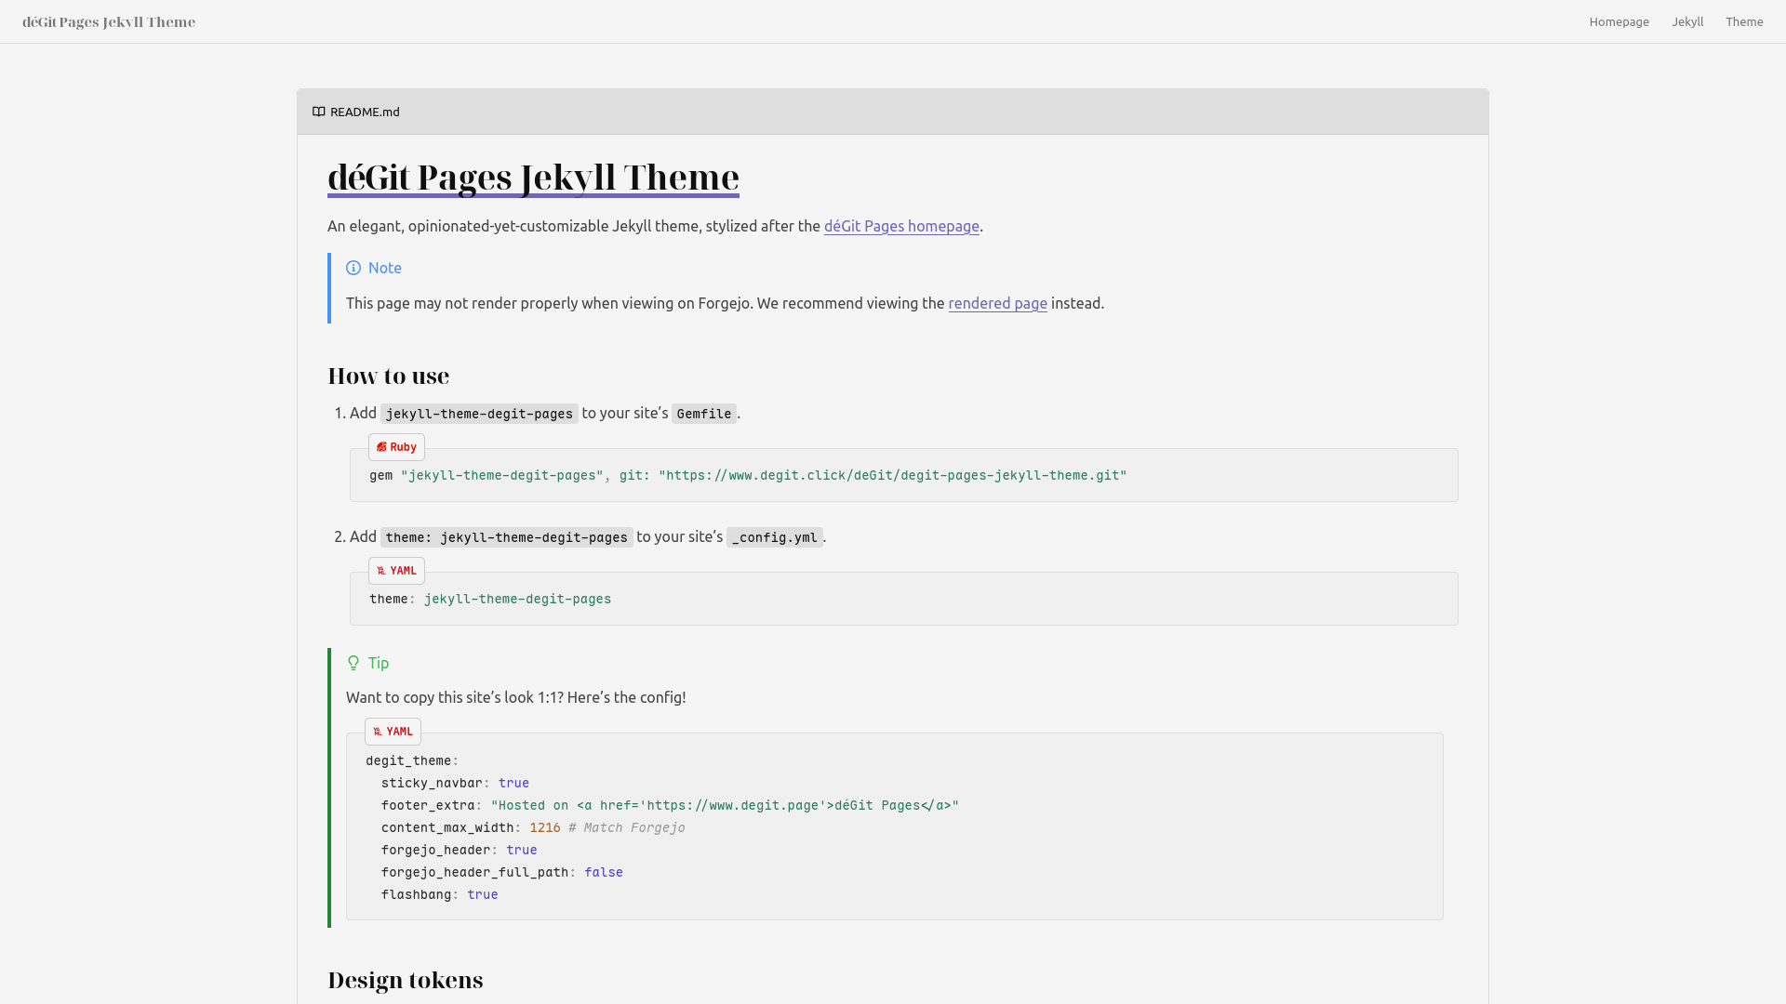Open the Homepage nav link
Image resolution: width=1786 pixels, height=1004 pixels.
[1619, 21]
